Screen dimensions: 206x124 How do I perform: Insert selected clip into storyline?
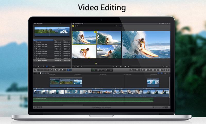59,70
